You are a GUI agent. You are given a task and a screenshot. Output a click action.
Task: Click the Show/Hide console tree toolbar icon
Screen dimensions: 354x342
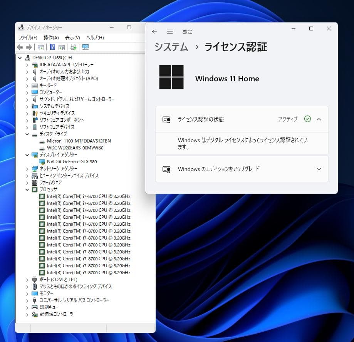(x=40, y=47)
